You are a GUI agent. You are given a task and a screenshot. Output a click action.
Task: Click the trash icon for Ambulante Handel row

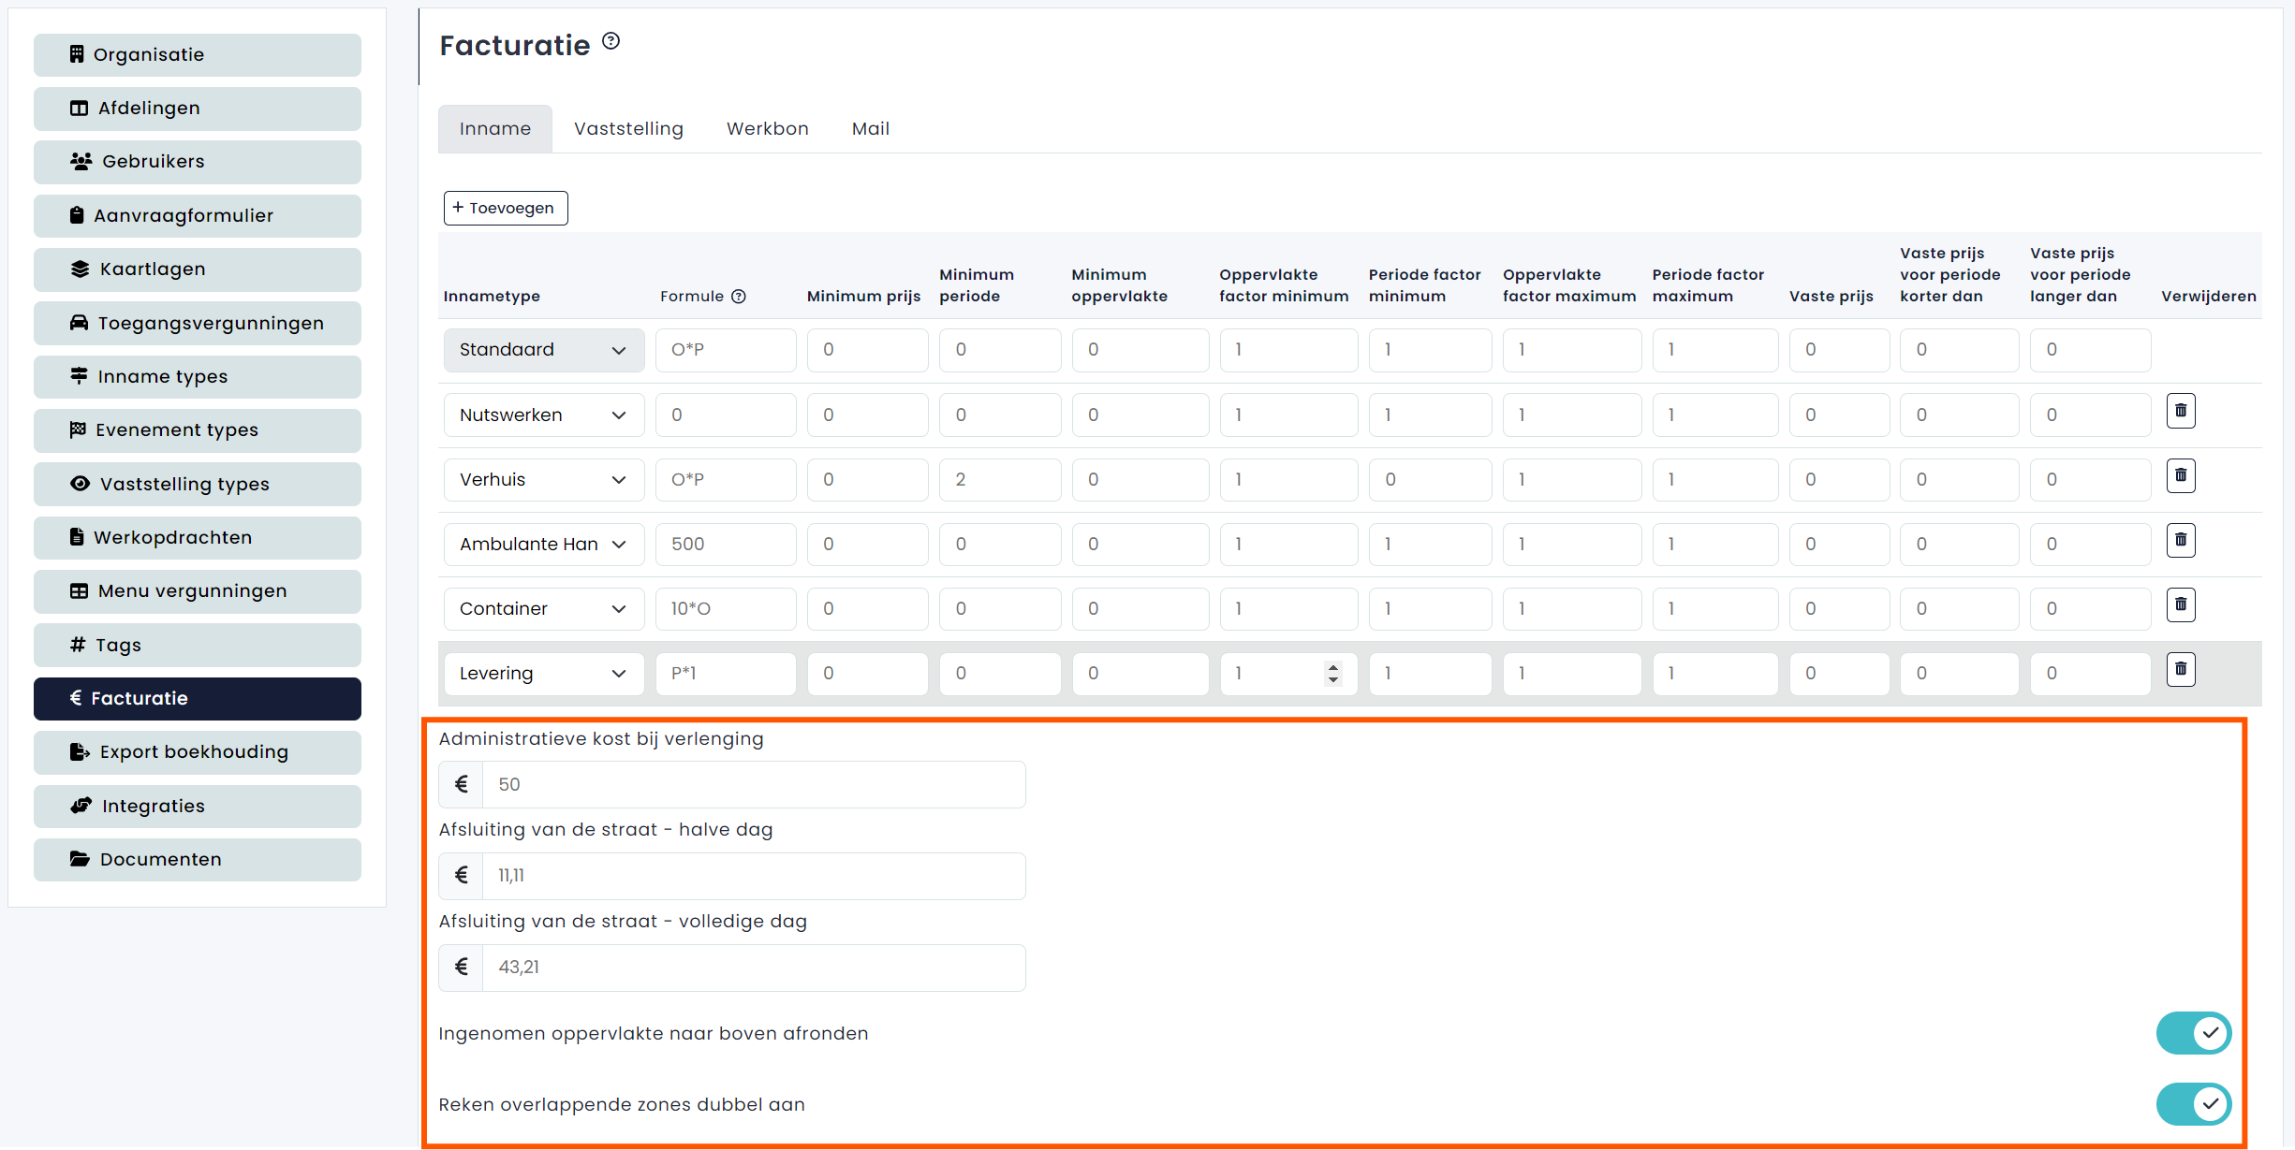click(x=2180, y=541)
